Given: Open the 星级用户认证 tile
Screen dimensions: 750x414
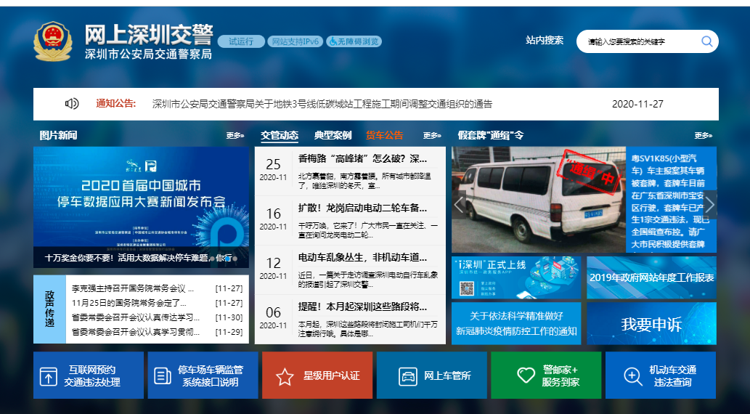Looking at the screenshot, I should click(317, 376).
